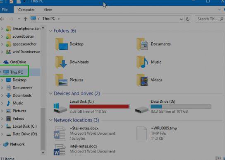Select the Local Disk (C:) drive icon

point(60,108)
